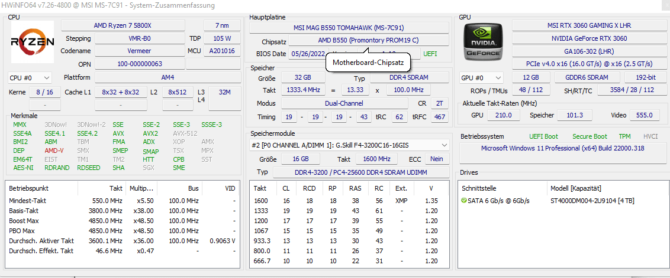Image resolution: width=670 pixels, height=278 pixels.
Task: Click the VMR-B0 stepping value
Action: click(x=139, y=38)
